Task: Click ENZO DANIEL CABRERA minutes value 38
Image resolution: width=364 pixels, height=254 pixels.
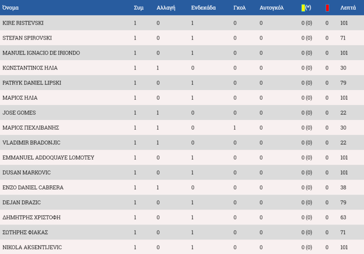Action: [343, 187]
